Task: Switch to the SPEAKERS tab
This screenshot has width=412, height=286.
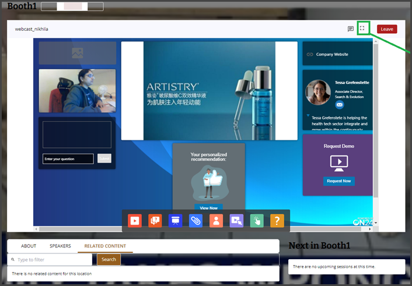Action: coord(60,246)
